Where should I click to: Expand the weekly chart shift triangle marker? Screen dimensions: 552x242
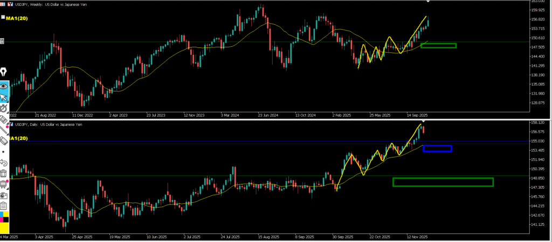pos(428,3)
